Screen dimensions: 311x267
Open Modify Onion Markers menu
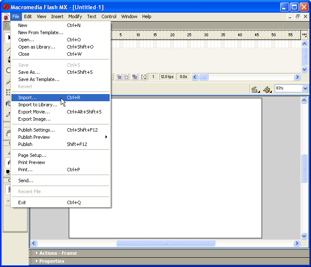tap(143, 77)
